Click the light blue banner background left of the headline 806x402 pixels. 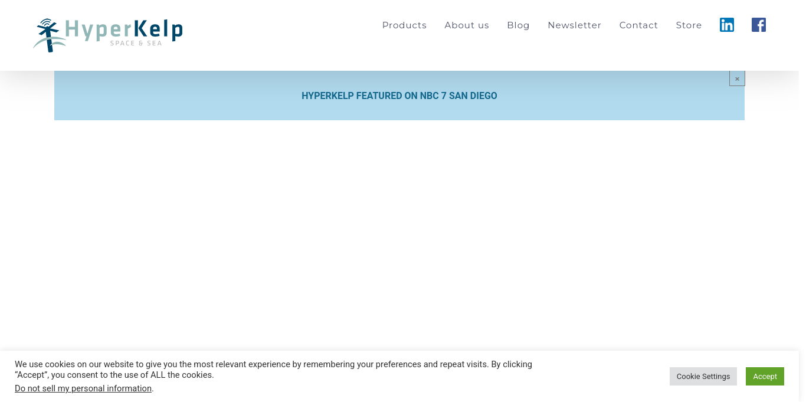(x=177, y=95)
